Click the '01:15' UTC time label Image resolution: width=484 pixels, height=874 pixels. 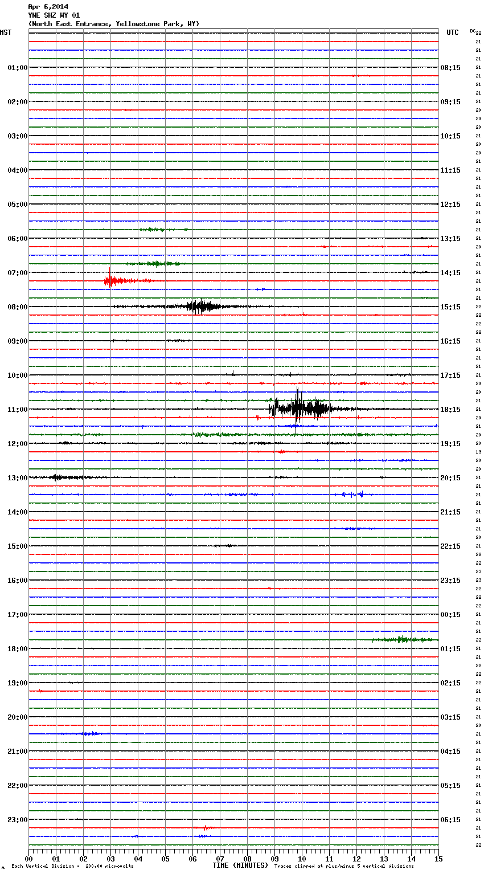[450, 649]
